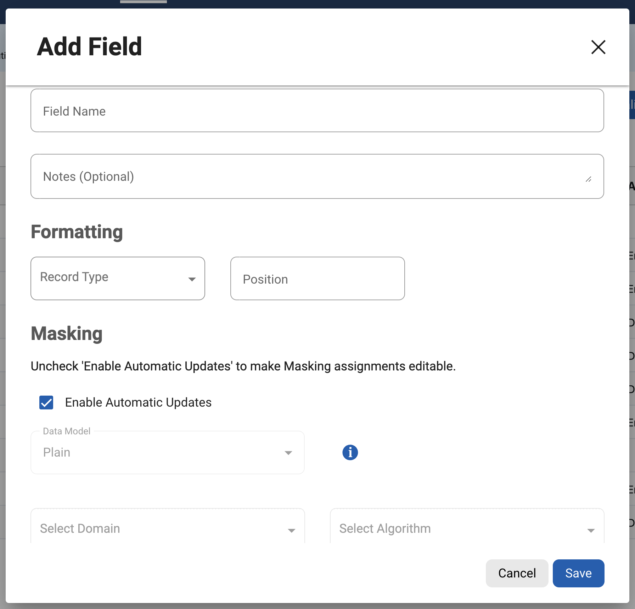Expand the Select Domain dropdown
Image resolution: width=635 pixels, height=609 pixels.
159,528
